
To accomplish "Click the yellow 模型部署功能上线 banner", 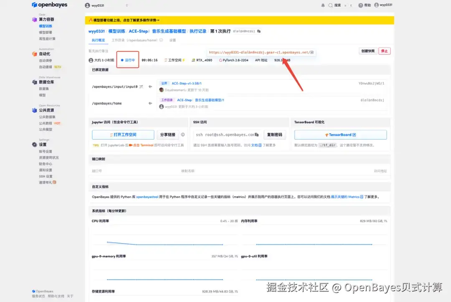I will (239, 20).
